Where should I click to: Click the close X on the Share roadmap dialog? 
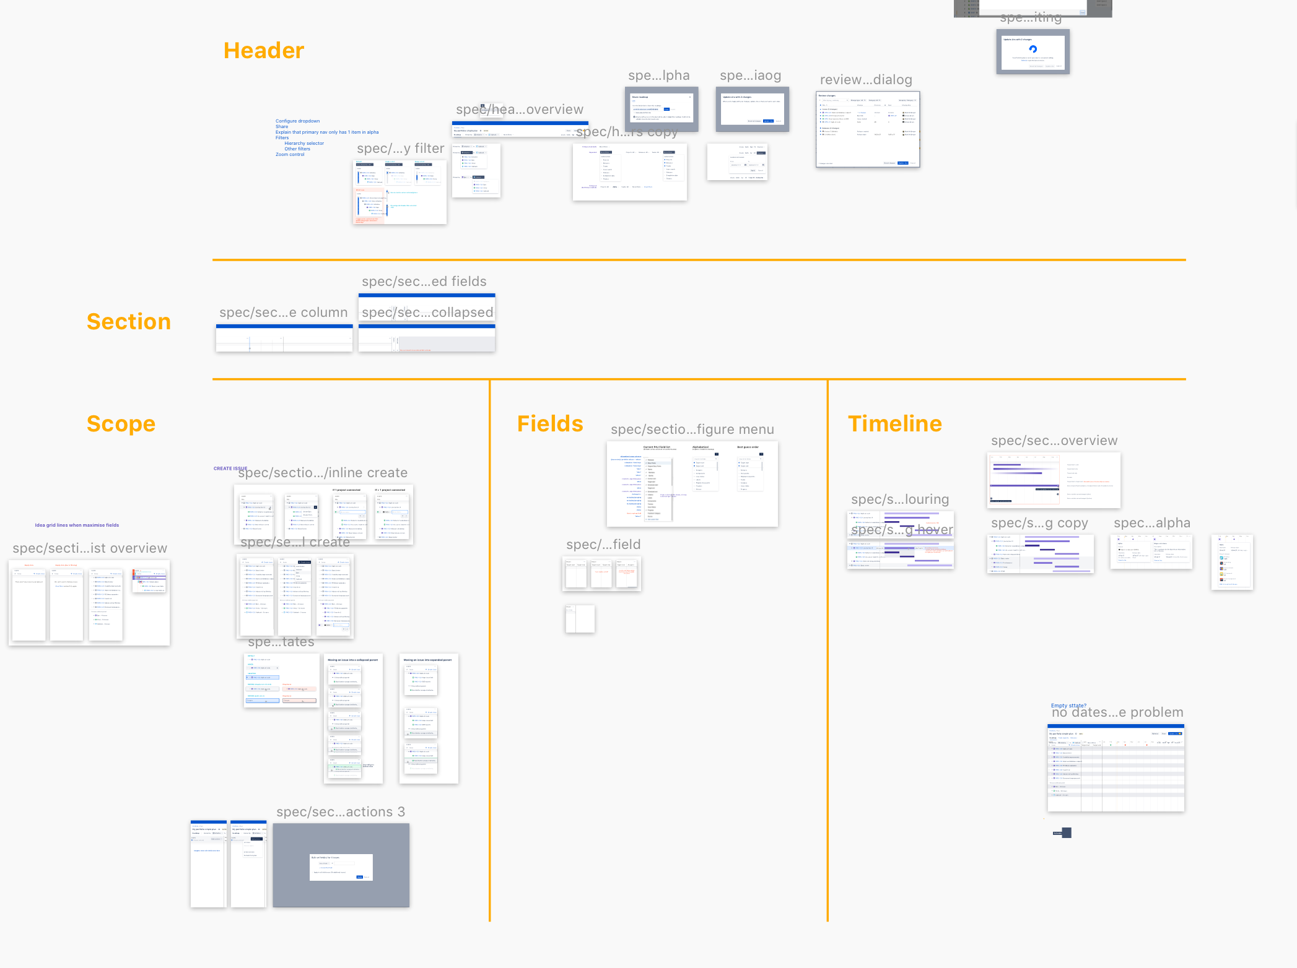coord(690,97)
